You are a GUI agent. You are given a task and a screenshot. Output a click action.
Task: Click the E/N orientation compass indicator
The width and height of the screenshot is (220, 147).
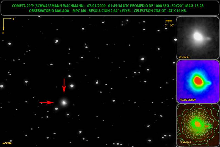[x=8, y=26]
